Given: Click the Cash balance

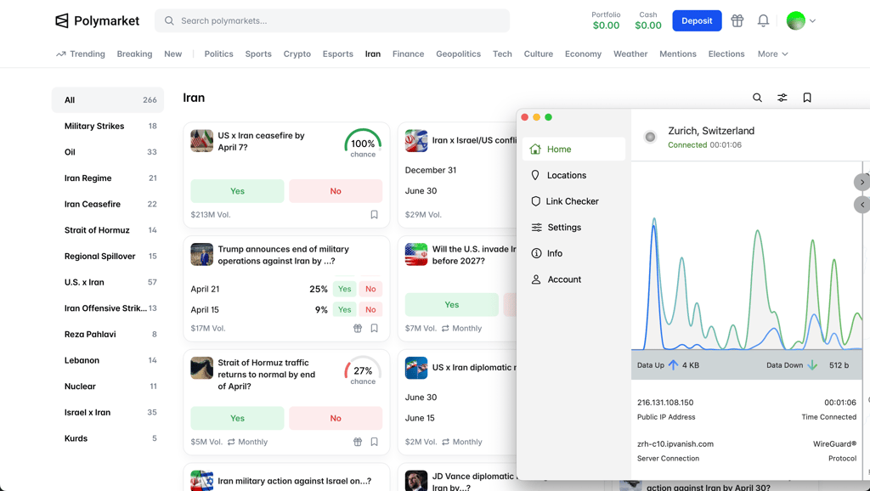Looking at the screenshot, I should (648, 21).
